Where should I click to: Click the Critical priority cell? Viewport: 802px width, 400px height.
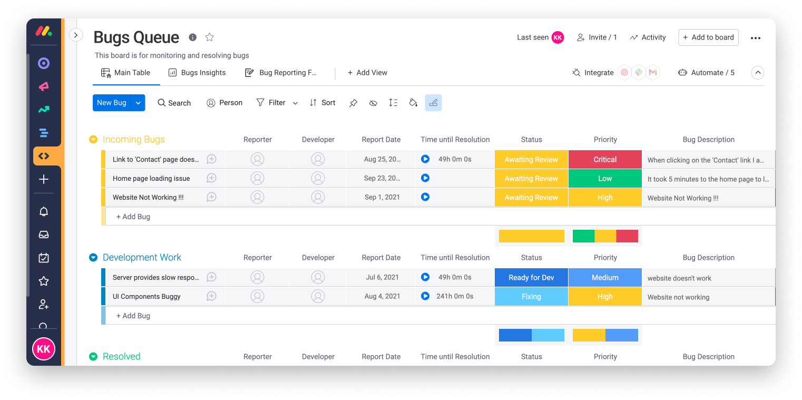(x=604, y=159)
